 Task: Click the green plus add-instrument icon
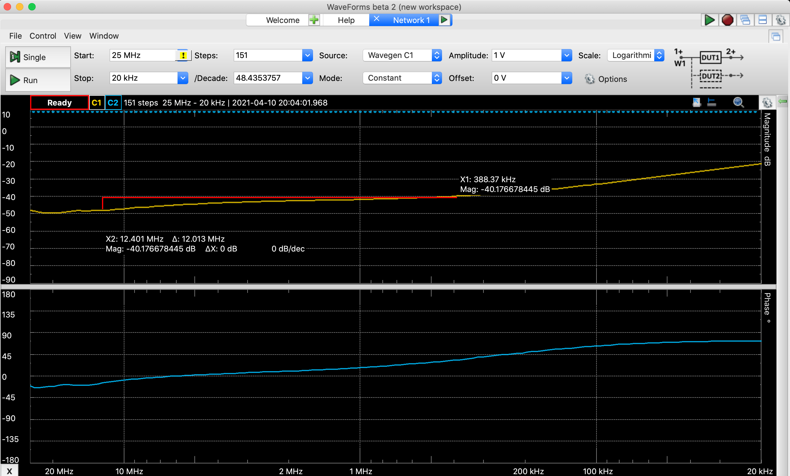[x=314, y=20]
